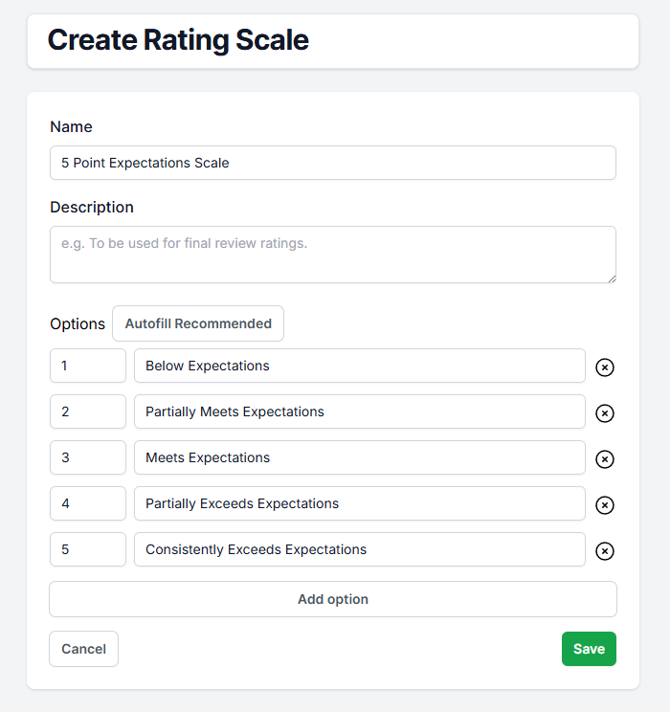Viewport: 670px width, 712px height.
Task: Remove the Meets Expectations option row
Action: pos(605,459)
